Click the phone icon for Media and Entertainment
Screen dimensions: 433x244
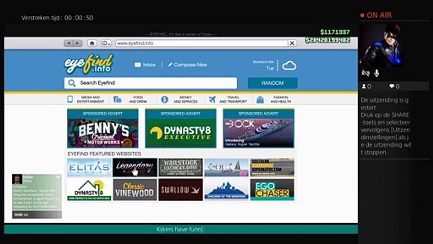click(70, 99)
